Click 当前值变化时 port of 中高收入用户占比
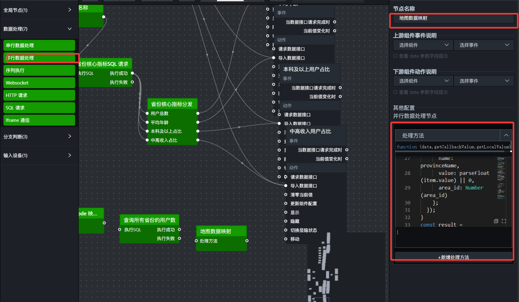Image resolution: width=519 pixels, height=302 pixels. coord(347,159)
